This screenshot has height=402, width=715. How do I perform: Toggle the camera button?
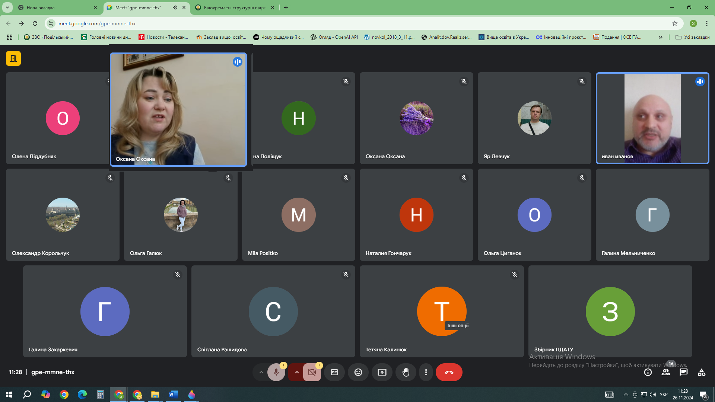(x=312, y=372)
